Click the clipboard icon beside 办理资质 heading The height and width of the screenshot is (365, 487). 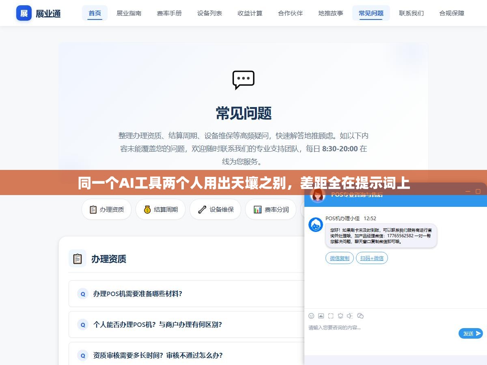click(x=78, y=258)
